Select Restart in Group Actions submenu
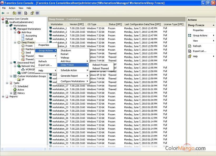Screen dimensions: 216x156 tap(73, 54)
